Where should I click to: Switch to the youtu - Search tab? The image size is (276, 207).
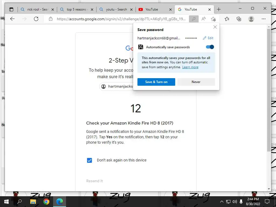[116, 9]
